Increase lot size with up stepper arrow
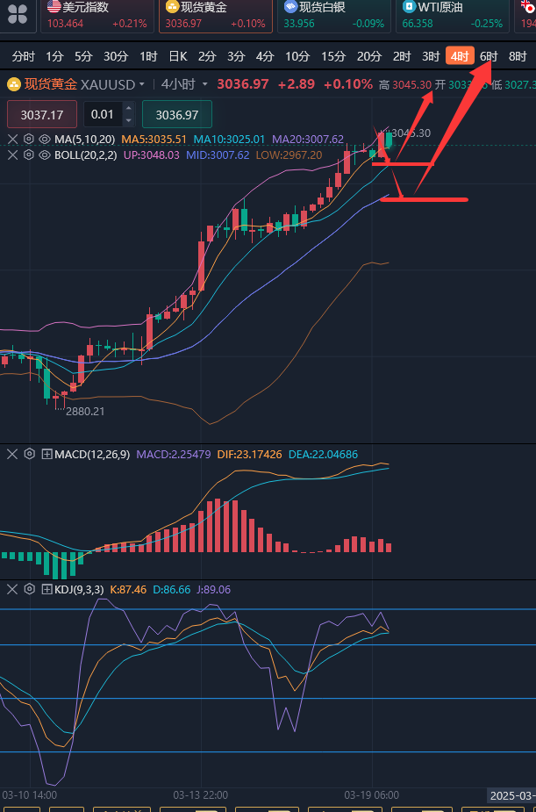 [129, 109]
